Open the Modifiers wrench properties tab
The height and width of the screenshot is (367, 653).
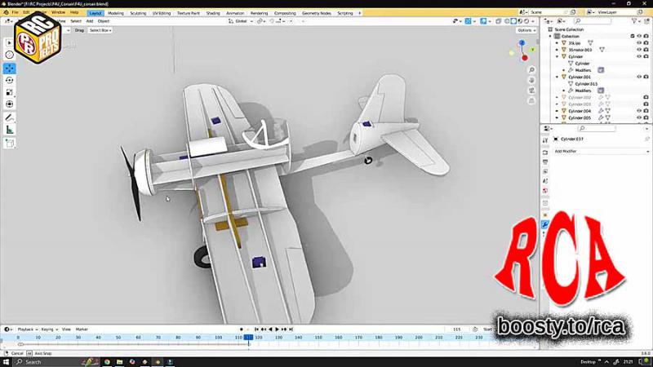pyautogui.click(x=545, y=225)
